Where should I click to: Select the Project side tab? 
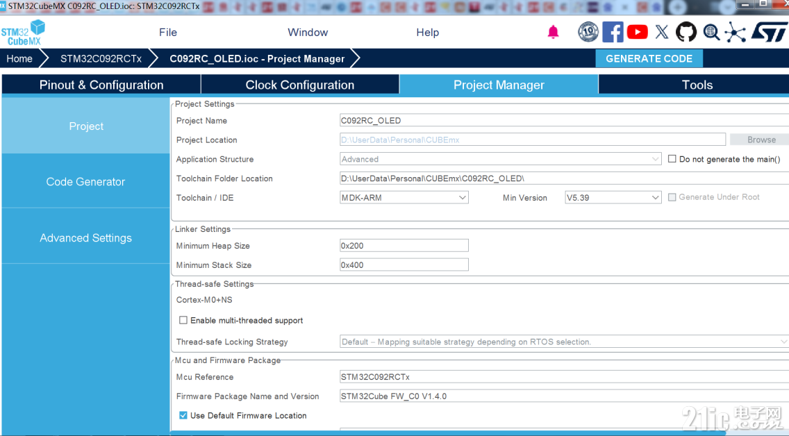coord(85,126)
